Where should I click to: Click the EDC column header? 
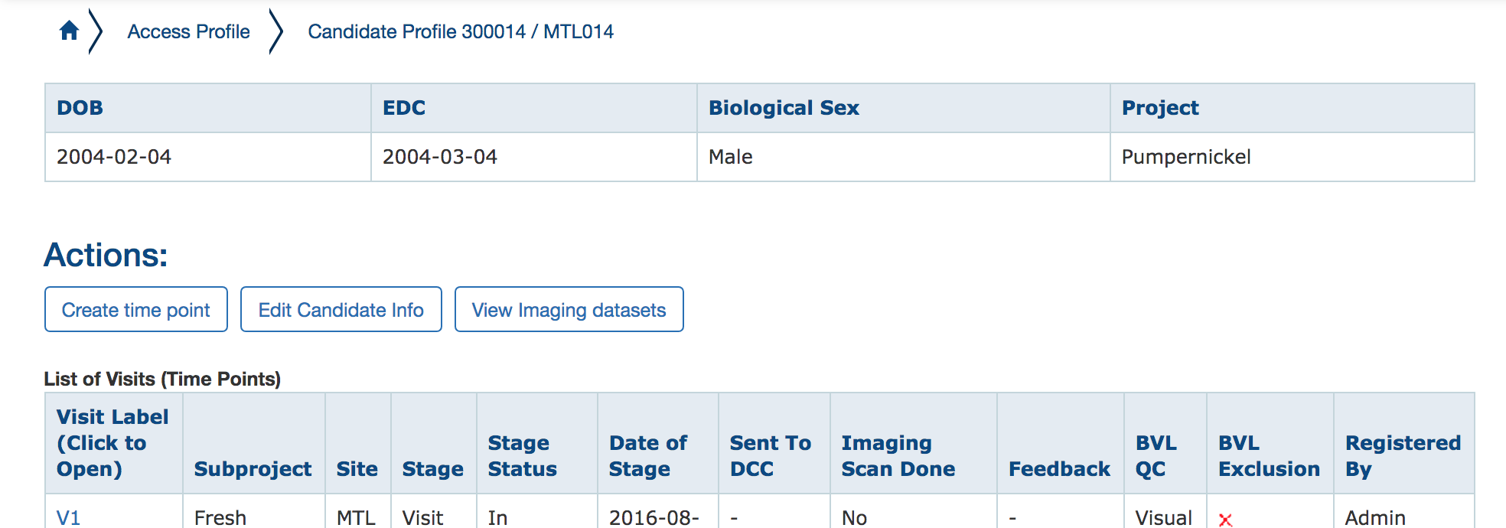(x=404, y=108)
